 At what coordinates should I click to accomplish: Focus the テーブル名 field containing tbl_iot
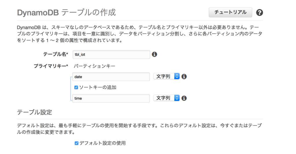pyautogui.click(x=111, y=54)
